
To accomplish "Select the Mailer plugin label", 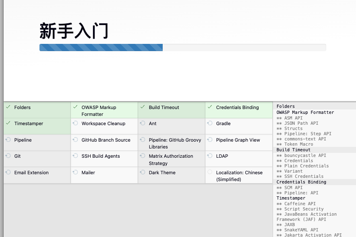I will (x=88, y=173).
